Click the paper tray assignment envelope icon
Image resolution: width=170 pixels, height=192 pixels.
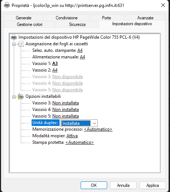point(21,44)
